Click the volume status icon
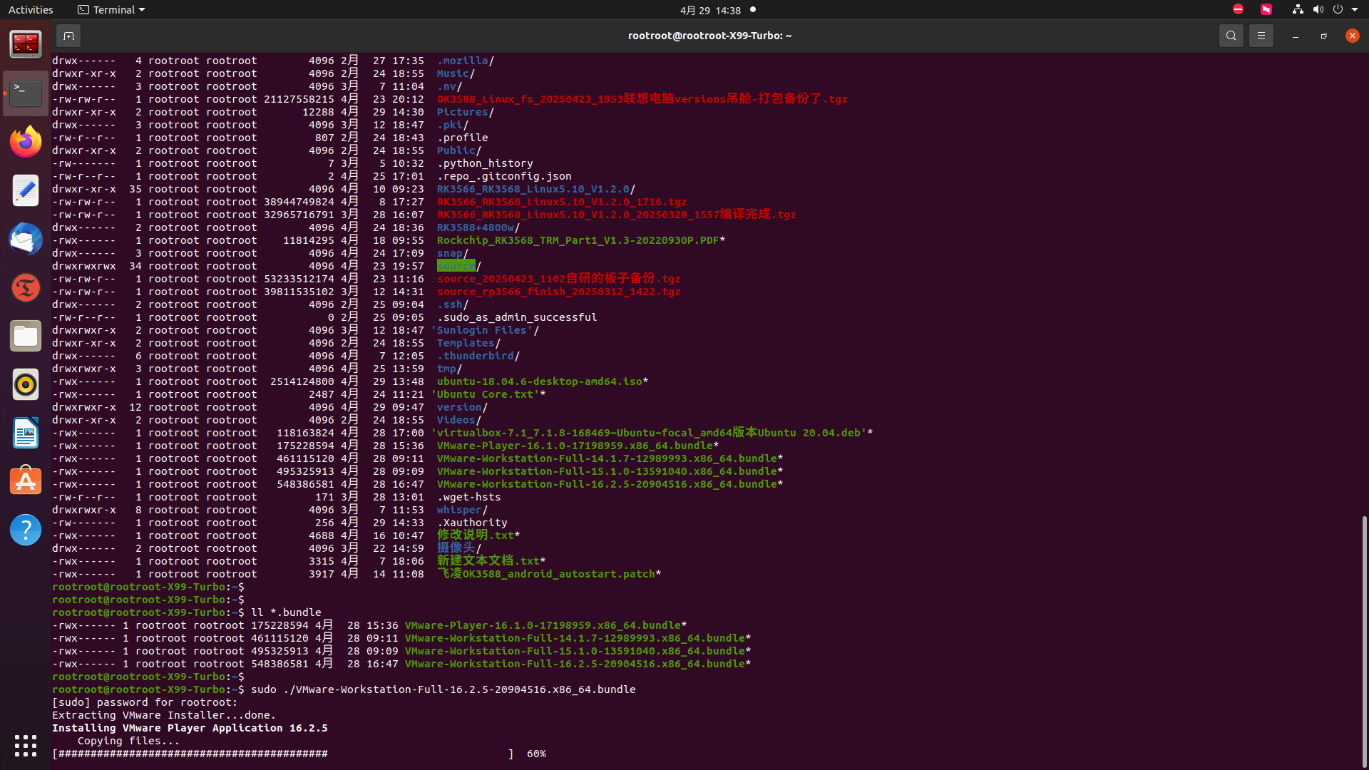Viewport: 1369px width, 770px height. (x=1318, y=10)
